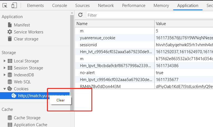Select the Hm_lpvt_c99546cf032aaa5a679230de cookie row
Viewport: 213px width, 127px height.
[x=144, y=80]
